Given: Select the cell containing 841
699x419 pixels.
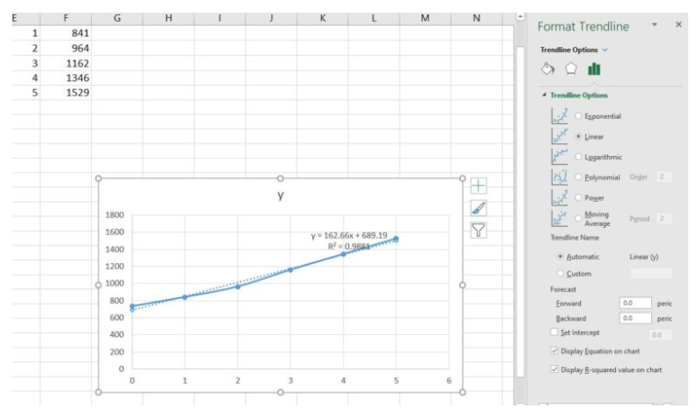Looking at the screenshot, I should click(x=66, y=33).
